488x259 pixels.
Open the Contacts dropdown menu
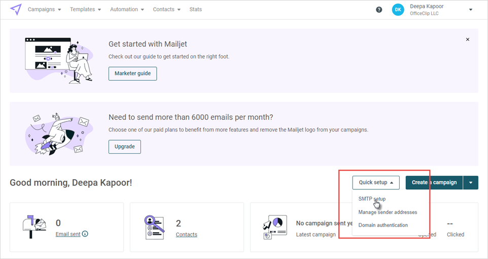click(x=166, y=9)
